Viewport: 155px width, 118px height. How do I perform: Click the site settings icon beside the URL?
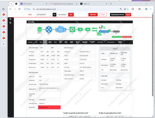[x=34, y=9]
